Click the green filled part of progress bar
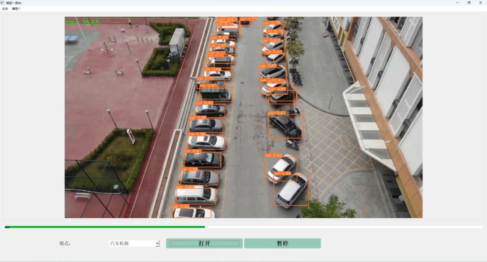 104,227
